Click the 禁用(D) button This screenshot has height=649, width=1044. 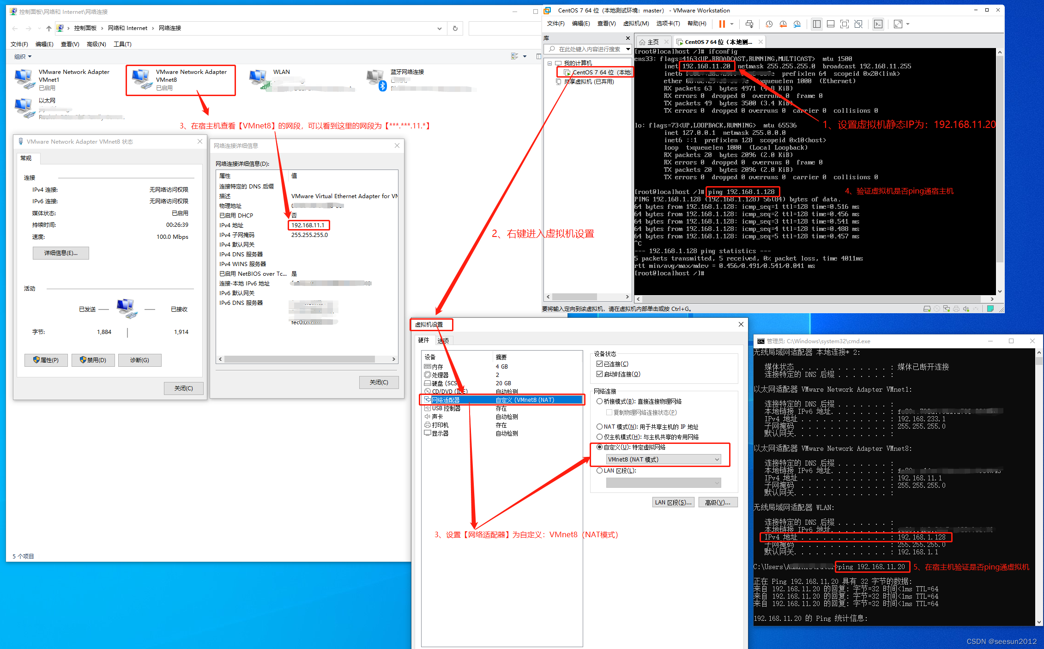pyautogui.click(x=93, y=360)
